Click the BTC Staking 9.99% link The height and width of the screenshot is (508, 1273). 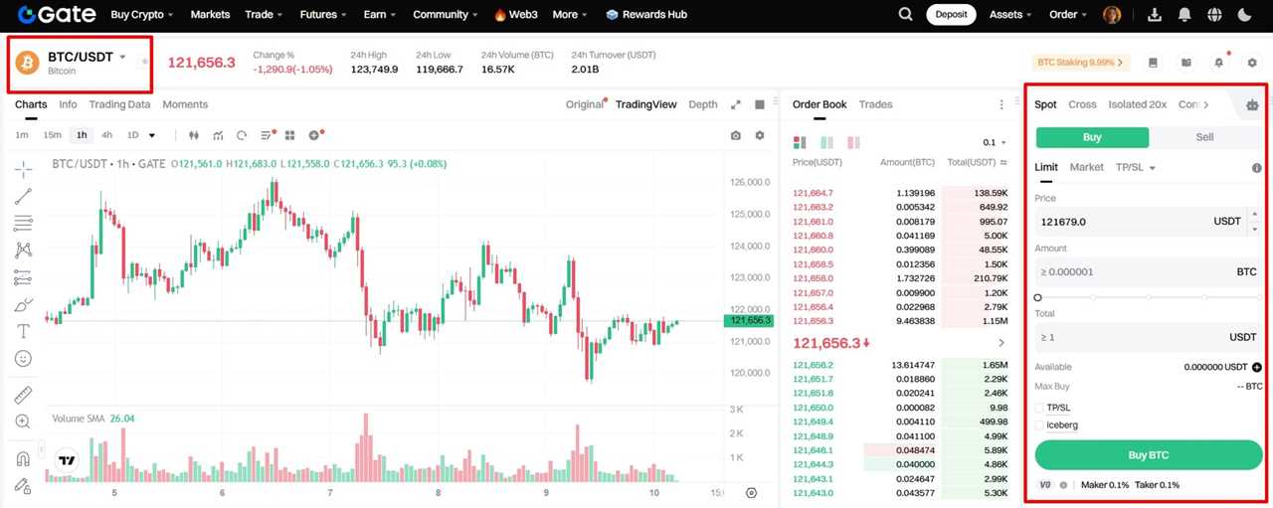pos(1081,63)
